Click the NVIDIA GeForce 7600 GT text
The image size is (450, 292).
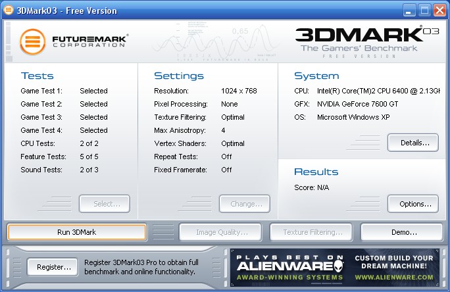point(358,104)
